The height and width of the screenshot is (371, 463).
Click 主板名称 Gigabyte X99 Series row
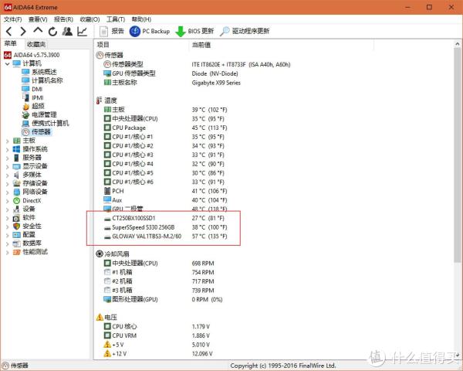point(172,83)
